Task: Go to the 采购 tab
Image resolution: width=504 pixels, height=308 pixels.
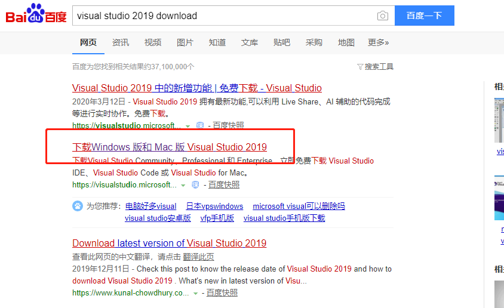Action: (x=314, y=42)
